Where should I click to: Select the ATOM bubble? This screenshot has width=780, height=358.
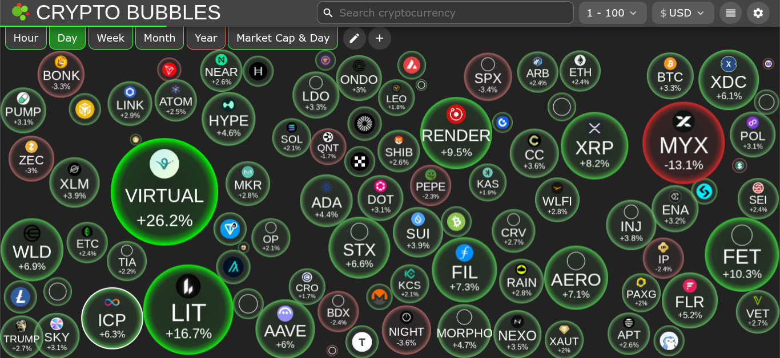176,100
